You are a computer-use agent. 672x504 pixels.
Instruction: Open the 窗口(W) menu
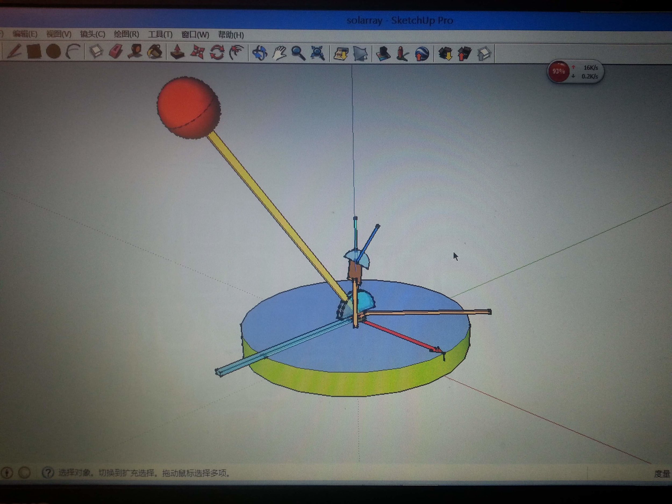point(195,35)
